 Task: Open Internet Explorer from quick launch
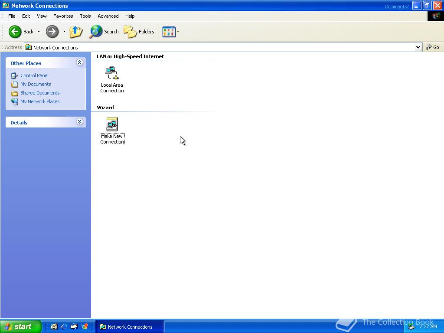coord(63,326)
